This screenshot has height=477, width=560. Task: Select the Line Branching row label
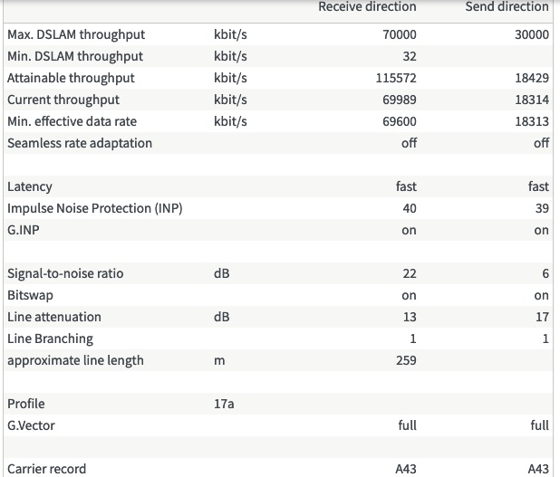pos(50,339)
